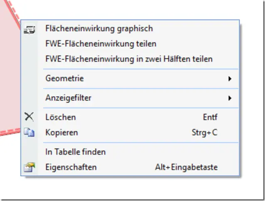Click the properties icon beside Eigenschaften
Screen dimensions: 265x201
(x=29, y=167)
